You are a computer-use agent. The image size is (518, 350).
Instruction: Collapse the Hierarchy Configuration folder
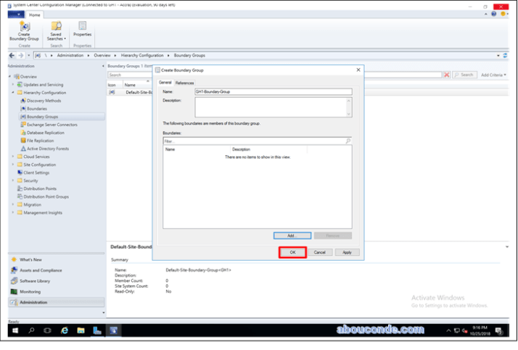[x=12, y=93]
